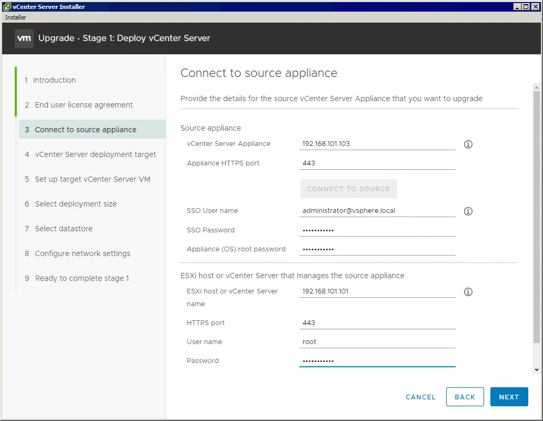Click the VMware vm logo in header
Viewport: 543px width, 421px height.
[24, 38]
